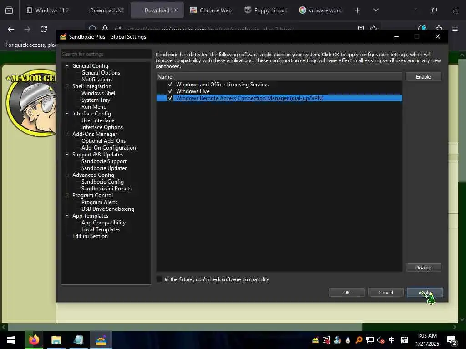Open Sandboxie Updater page
The height and width of the screenshot is (349, 466).
104,168
